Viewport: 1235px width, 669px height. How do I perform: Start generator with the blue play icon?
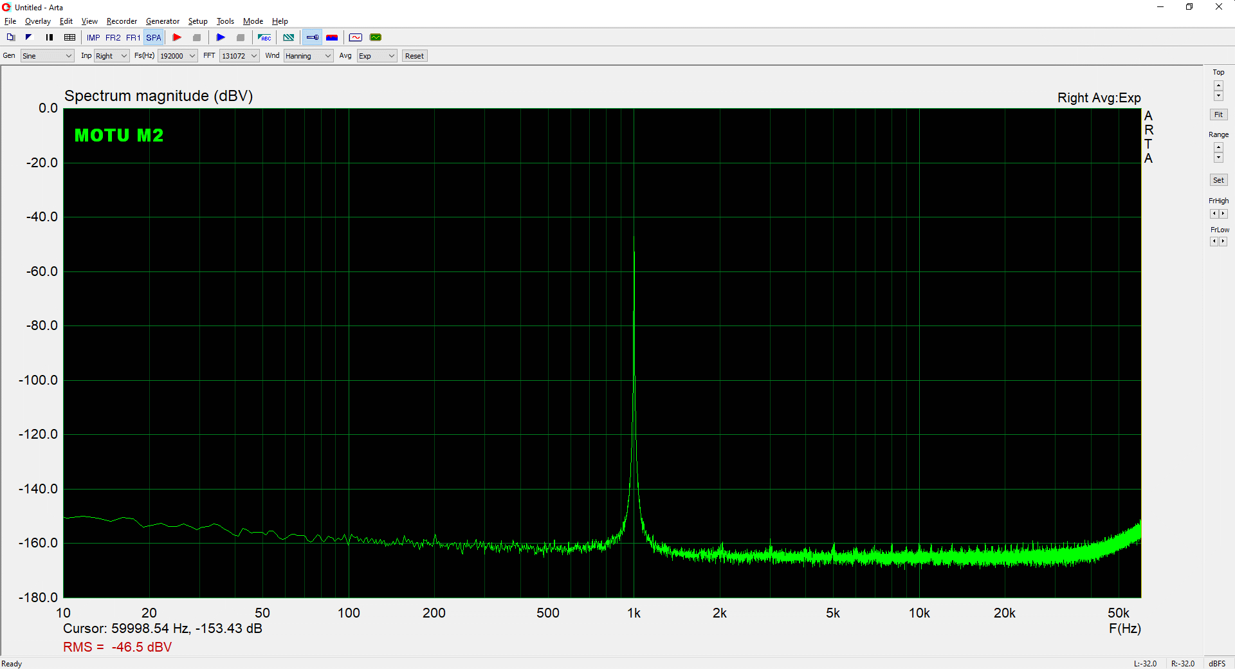point(221,37)
